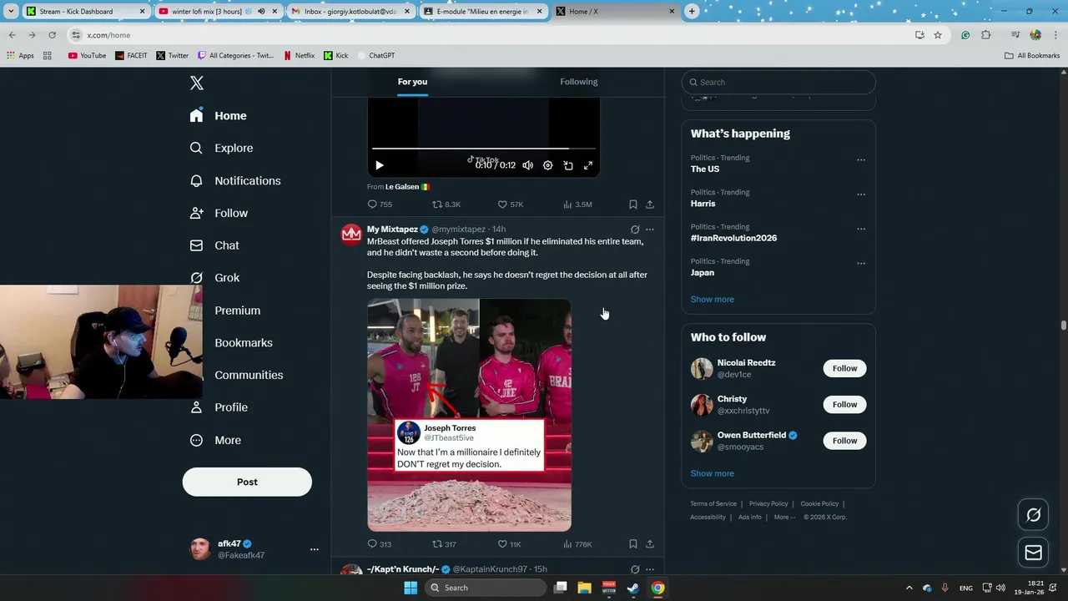
Task: Open more options on My Mixtapez post
Action: [x=650, y=230]
